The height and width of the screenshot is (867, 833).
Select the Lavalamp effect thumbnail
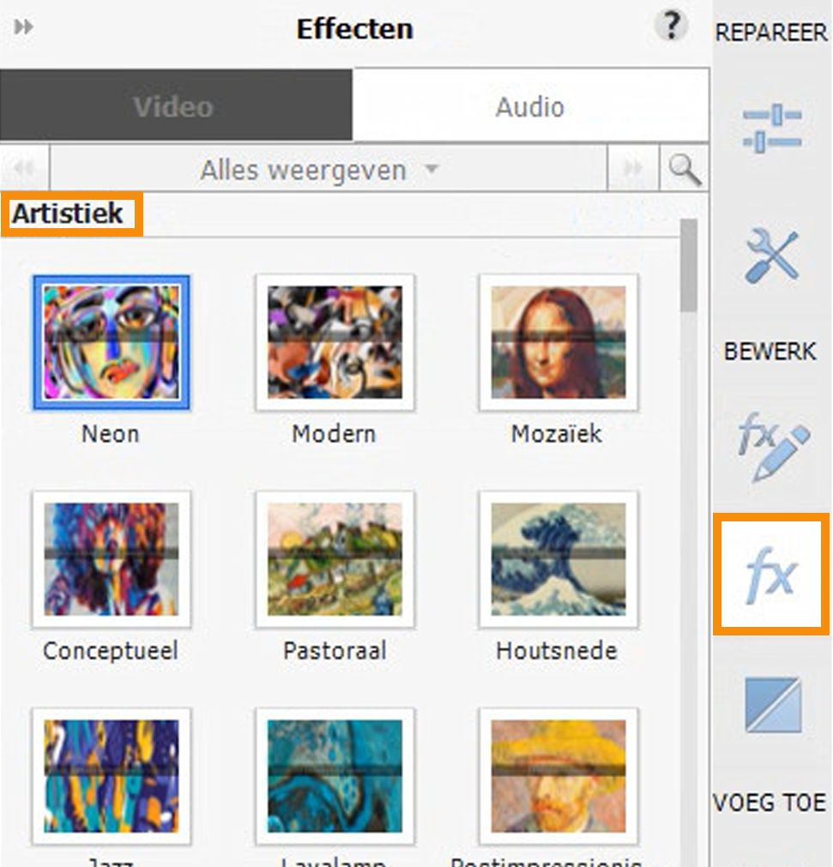tap(335, 776)
